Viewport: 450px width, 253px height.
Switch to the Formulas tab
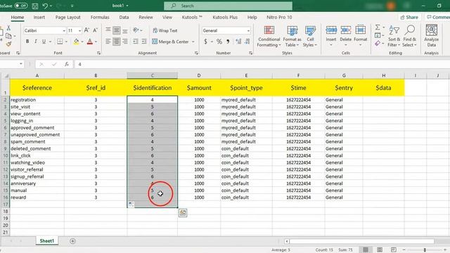click(100, 17)
